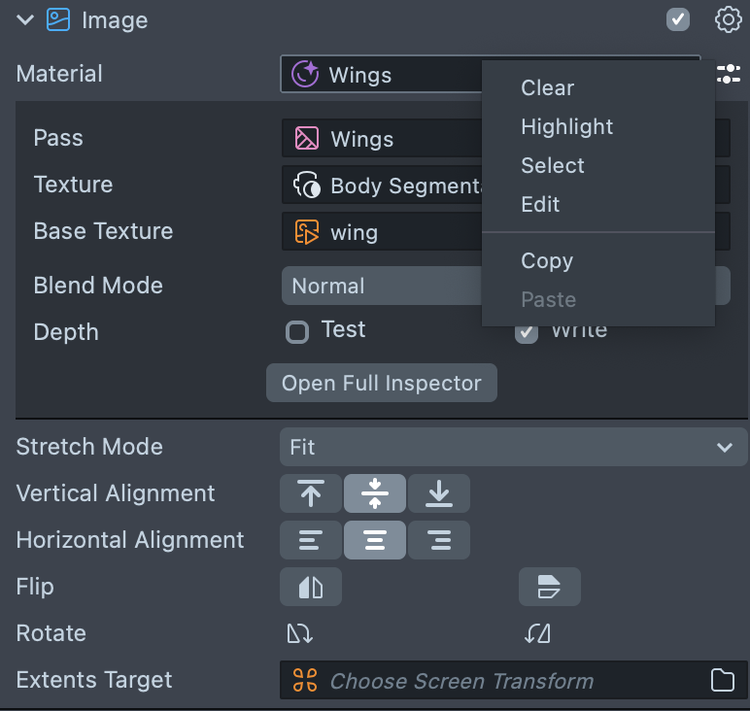Click the Image component settings gear
750x711 pixels.
click(x=728, y=19)
